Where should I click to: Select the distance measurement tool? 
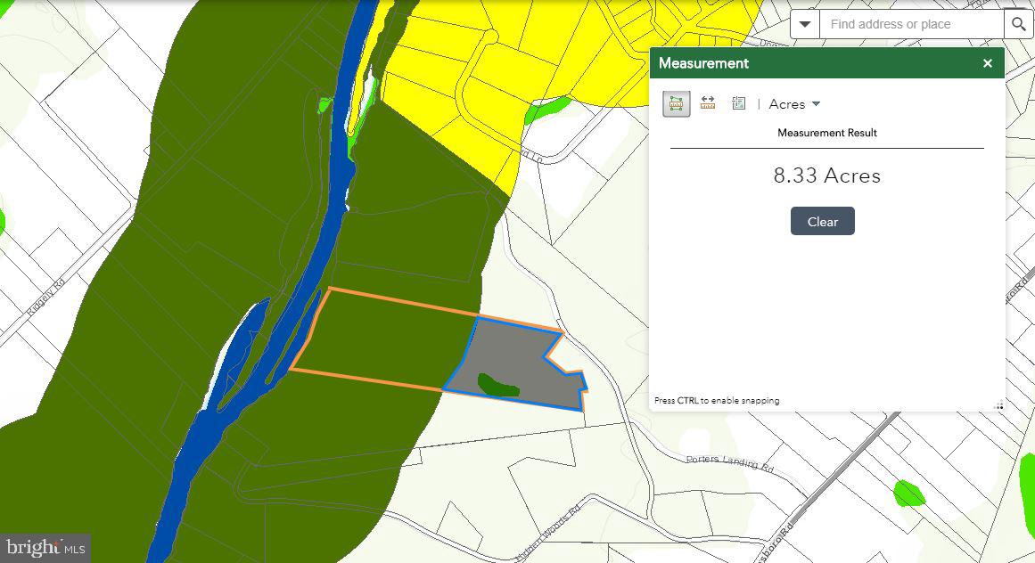pyautogui.click(x=708, y=102)
